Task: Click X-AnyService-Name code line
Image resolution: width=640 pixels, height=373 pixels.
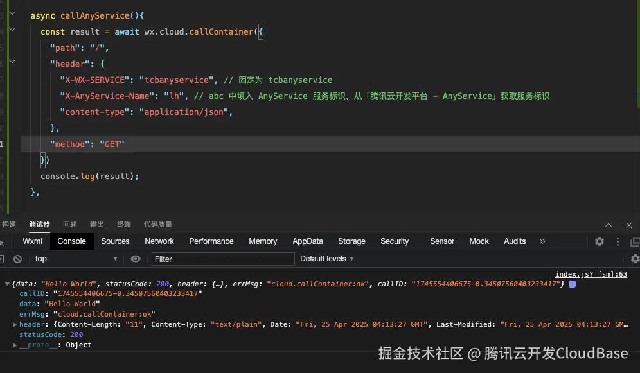Action: [x=305, y=96]
